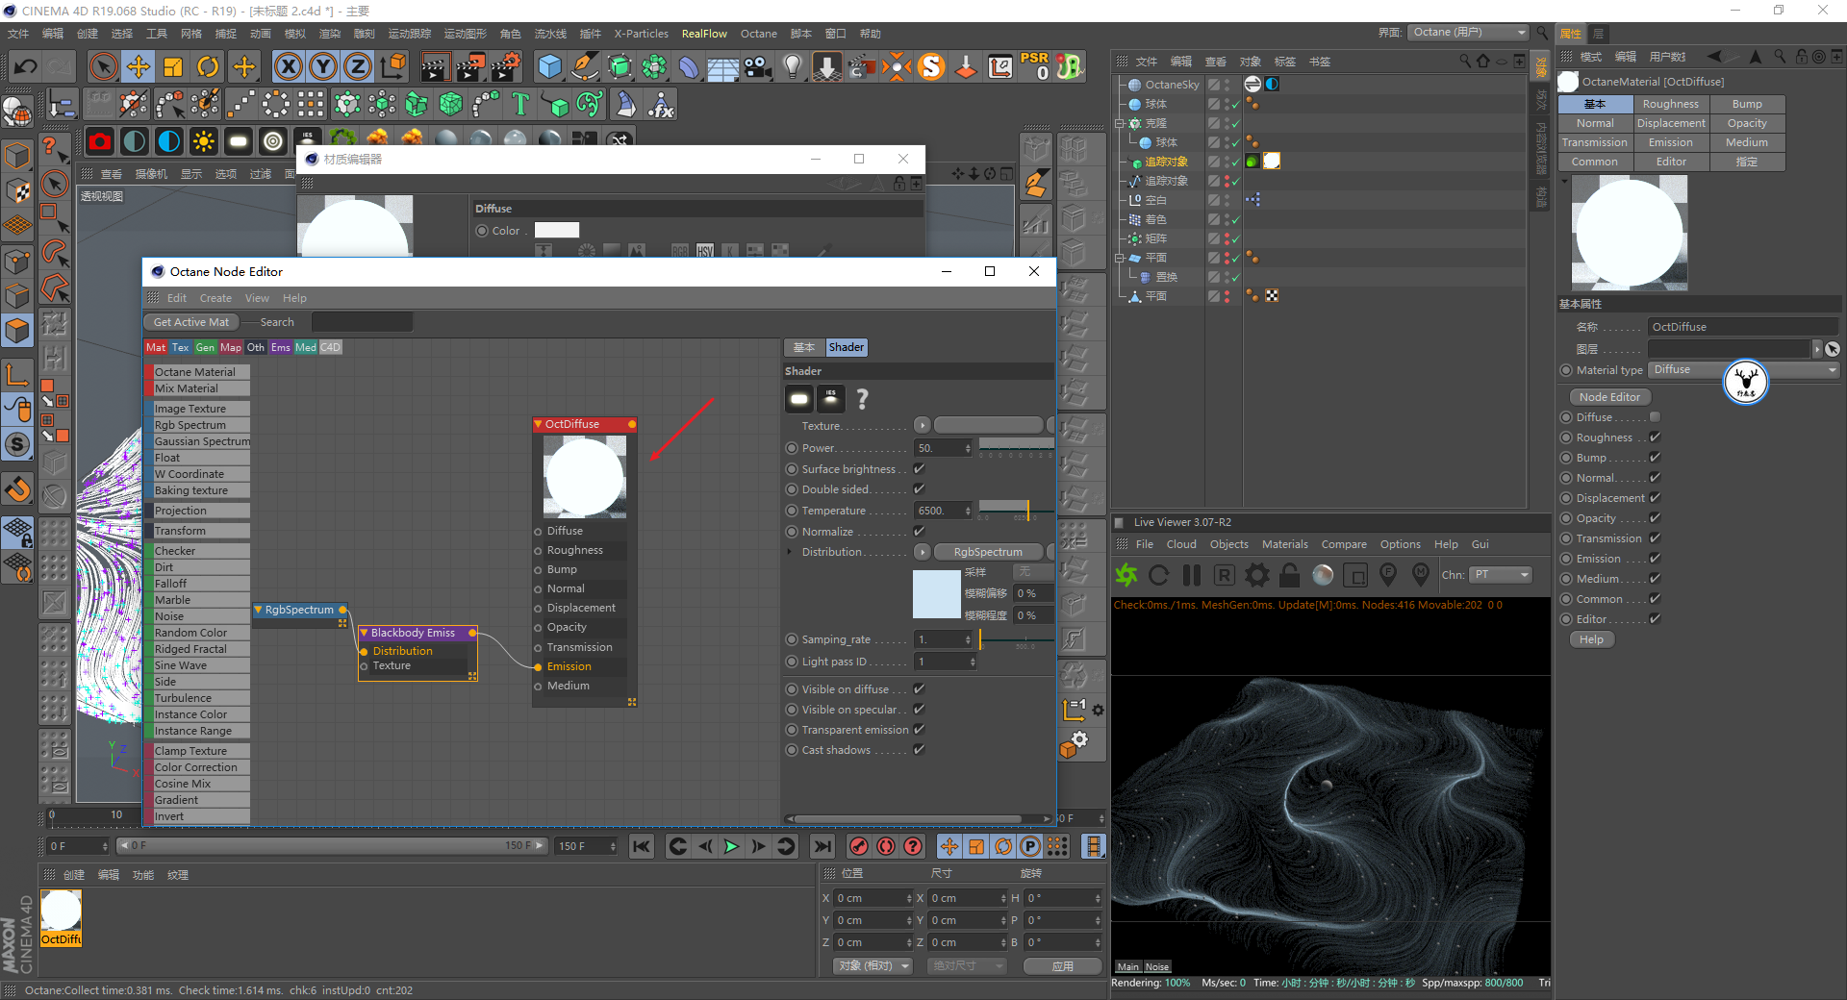The image size is (1847, 1000).
Task: Toggle Emission checkbox in attributes panel
Action: tap(1655, 559)
